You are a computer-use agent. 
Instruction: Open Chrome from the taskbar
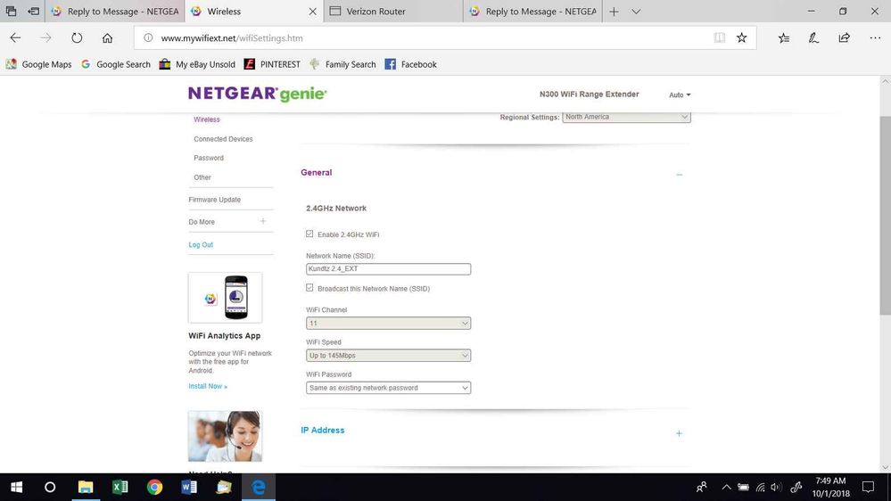click(154, 487)
